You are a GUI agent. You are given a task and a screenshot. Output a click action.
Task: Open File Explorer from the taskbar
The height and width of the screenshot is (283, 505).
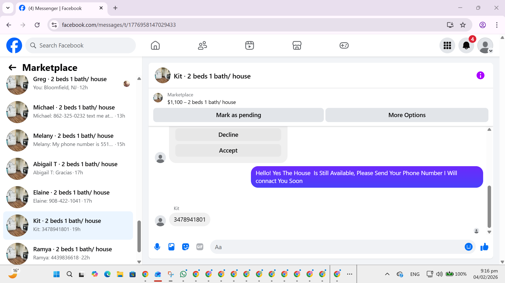coord(120,274)
